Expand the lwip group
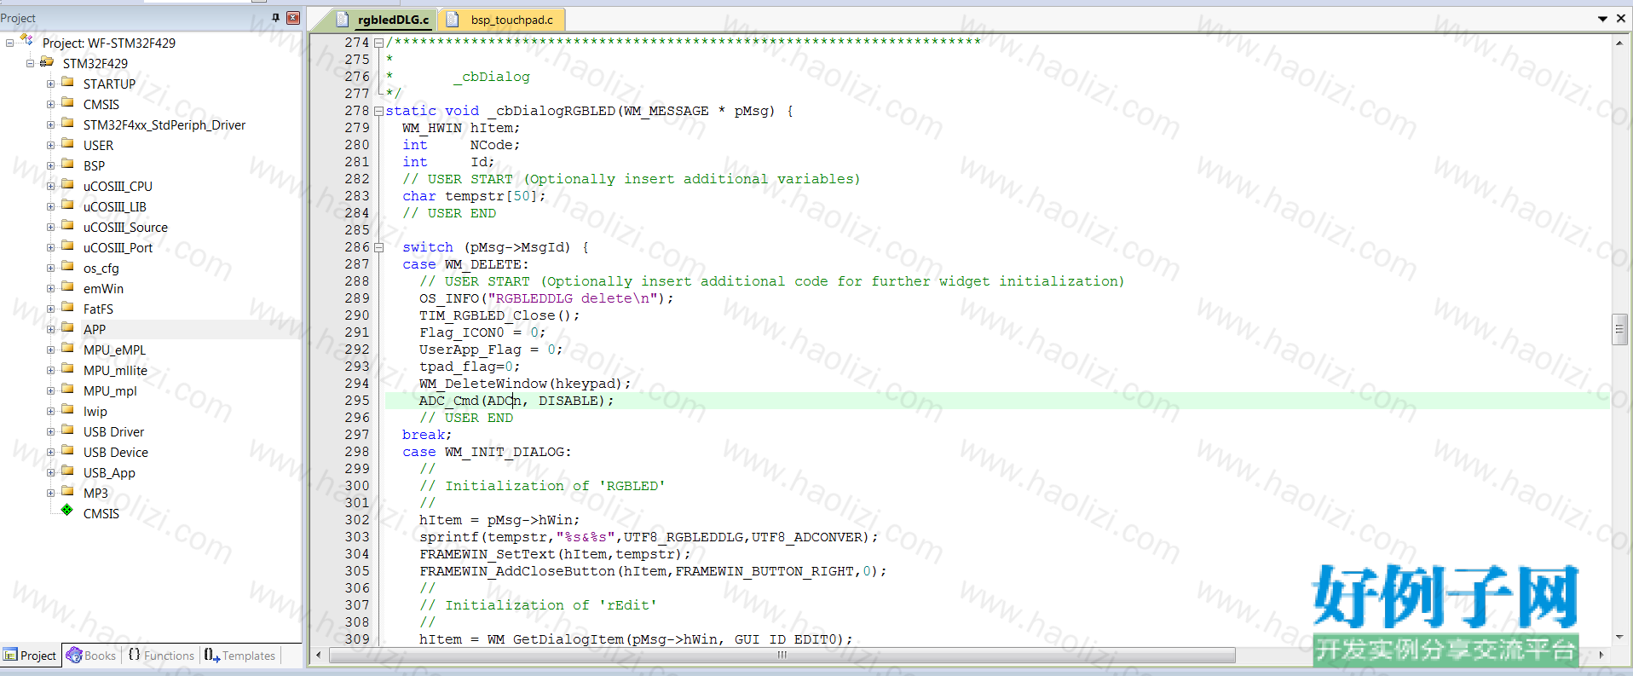The image size is (1633, 676). point(50,411)
